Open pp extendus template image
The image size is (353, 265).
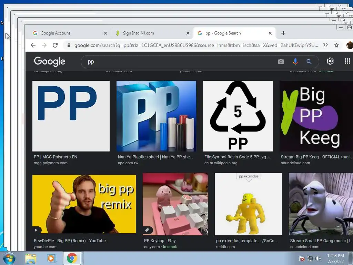(248, 204)
